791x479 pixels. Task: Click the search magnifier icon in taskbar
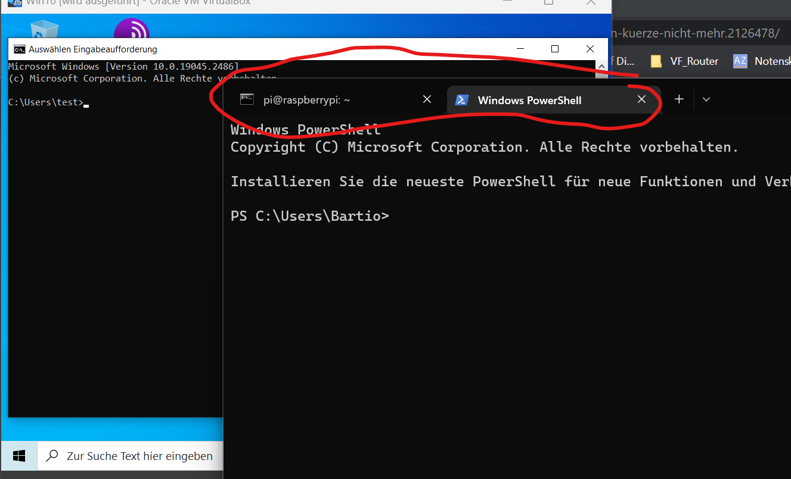point(52,456)
